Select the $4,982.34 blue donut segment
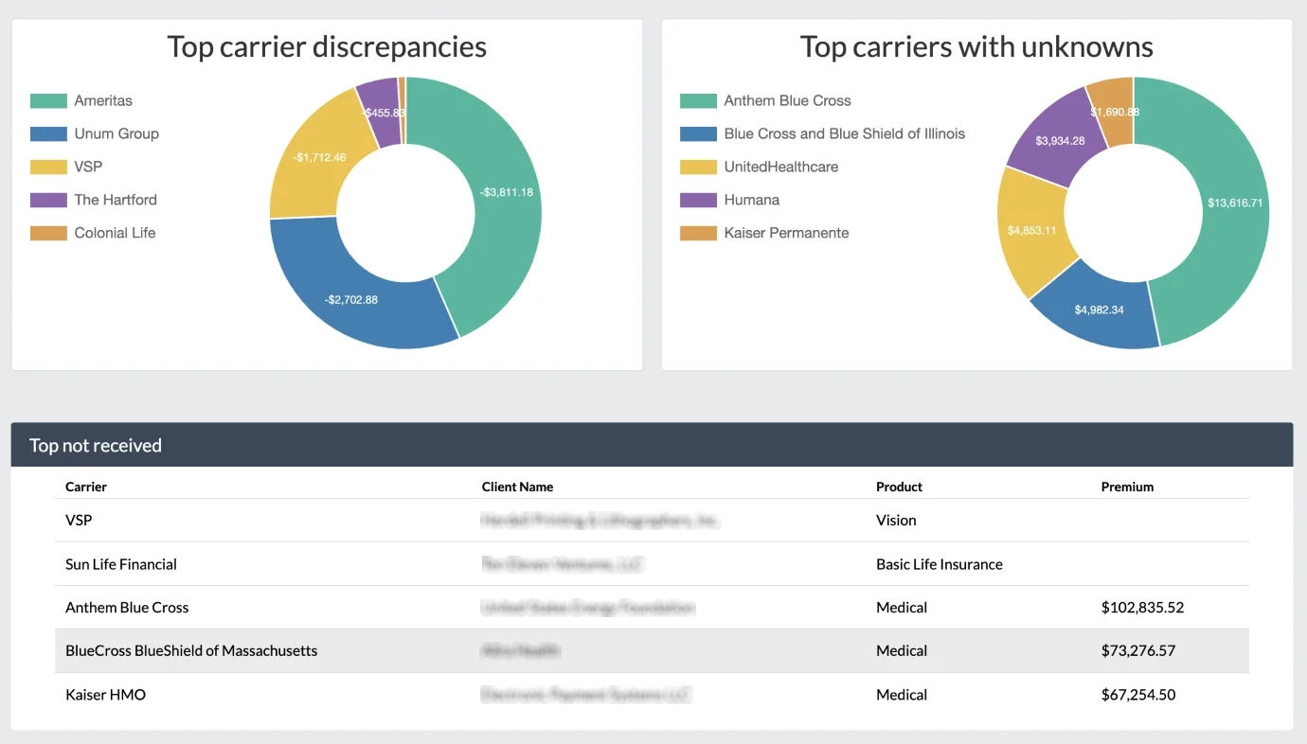Viewport: 1307px width, 744px height. (x=1100, y=310)
